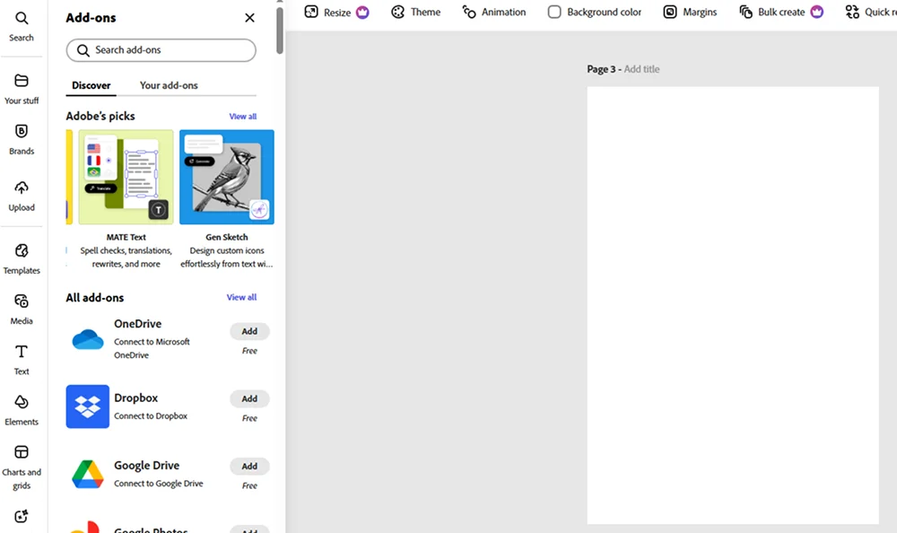Switch to Your add-ons tab
Image resolution: width=897 pixels, height=533 pixels.
[x=169, y=85]
